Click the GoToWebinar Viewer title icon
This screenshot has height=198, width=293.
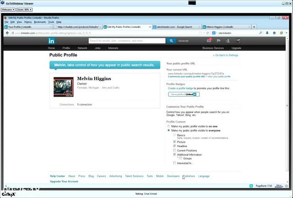tap(3, 3)
